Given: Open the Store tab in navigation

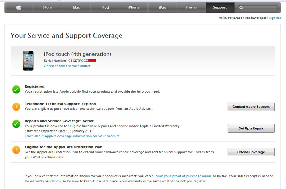Looking at the screenshot, I should coord(47,8).
